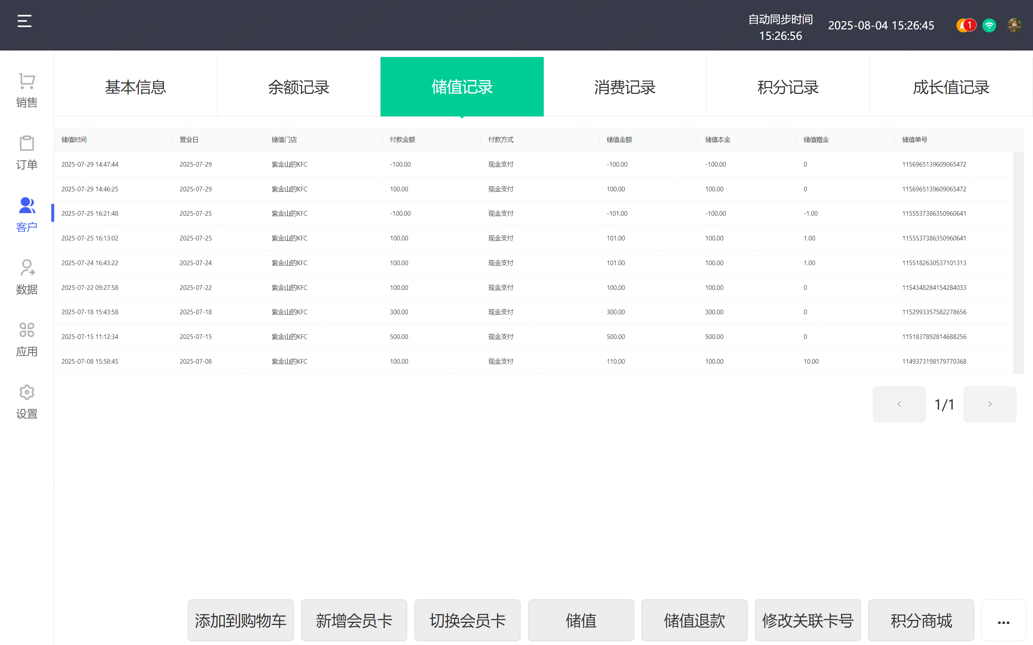
Task: Switch to 余额记录 tab
Action: [x=298, y=87]
